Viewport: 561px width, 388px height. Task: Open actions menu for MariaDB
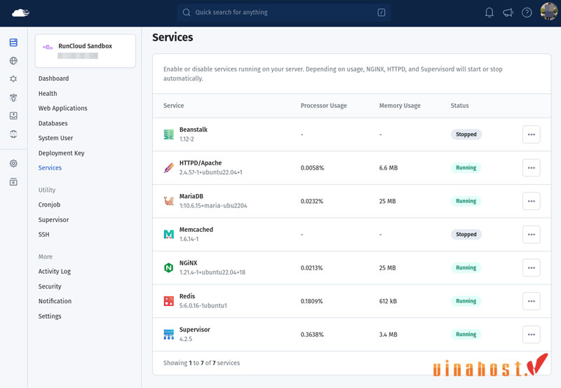(x=531, y=201)
